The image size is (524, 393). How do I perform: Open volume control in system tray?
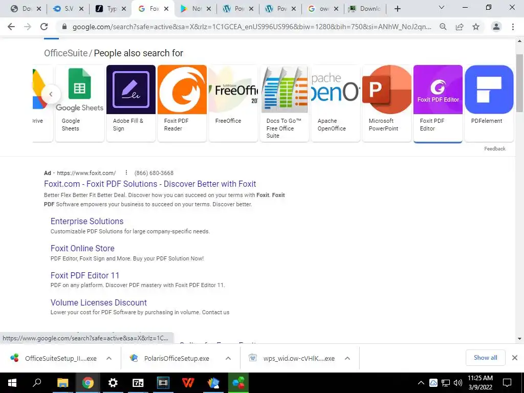(458, 383)
